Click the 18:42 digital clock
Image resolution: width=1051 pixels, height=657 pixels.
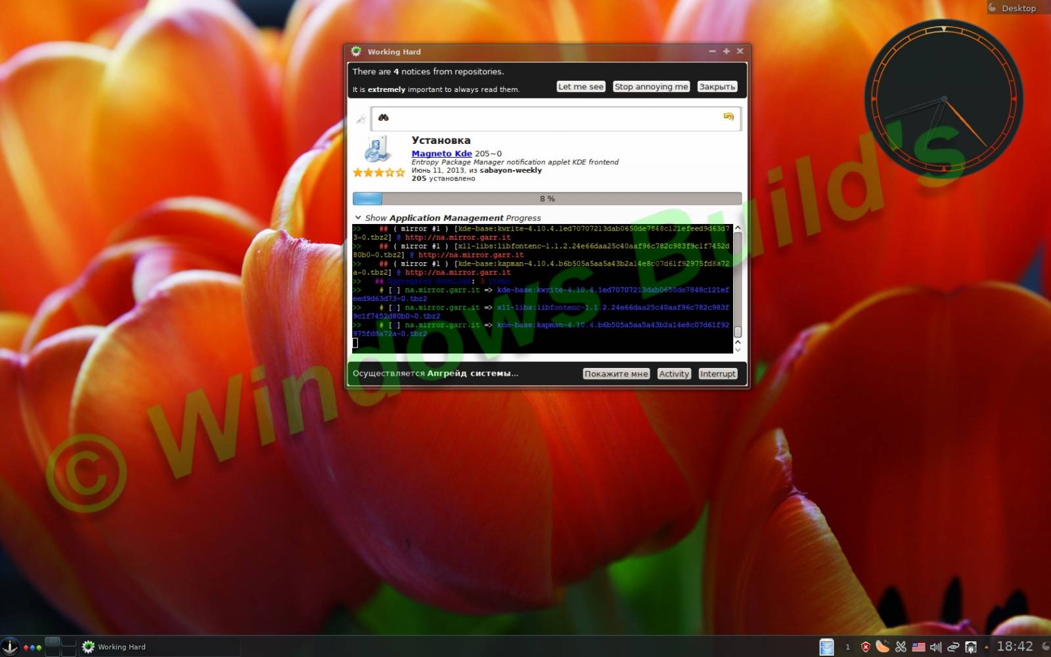(x=1015, y=646)
